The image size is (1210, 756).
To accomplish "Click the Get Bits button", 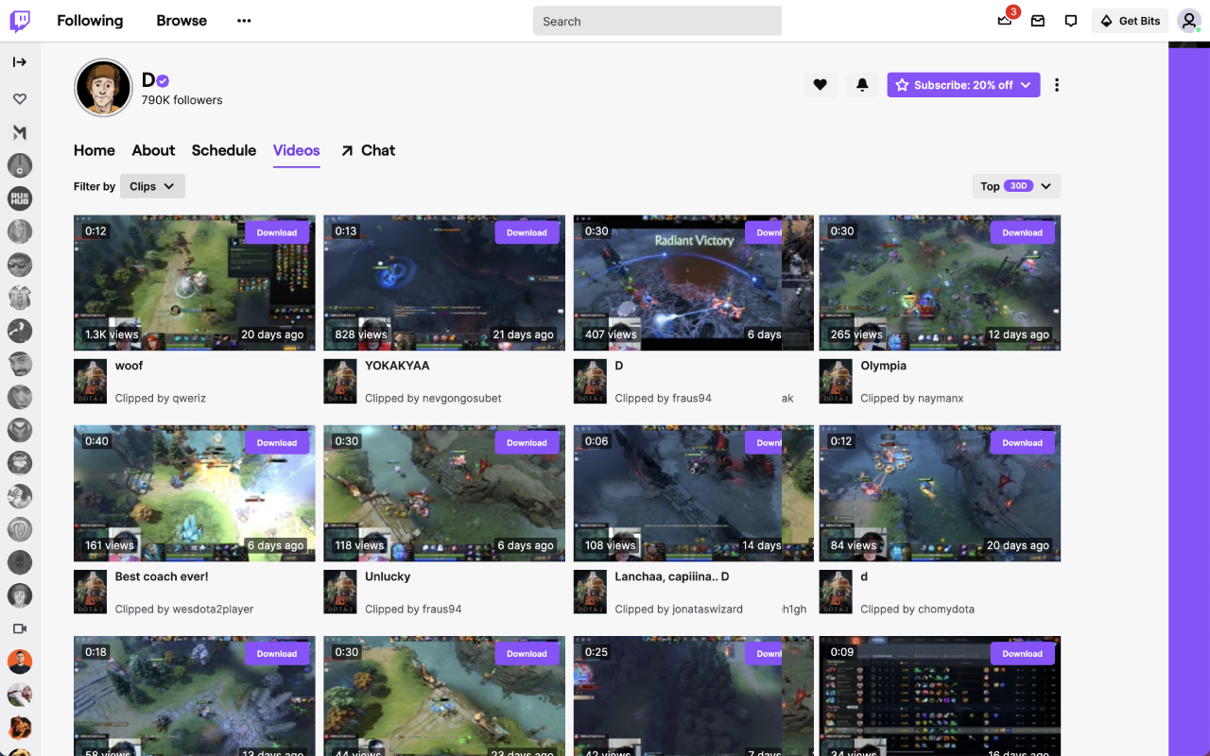I will pos(1130,20).
